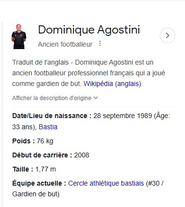Click the Début de carrière label
The width and height of the screenshot is (185, 207).
[42, 155]
